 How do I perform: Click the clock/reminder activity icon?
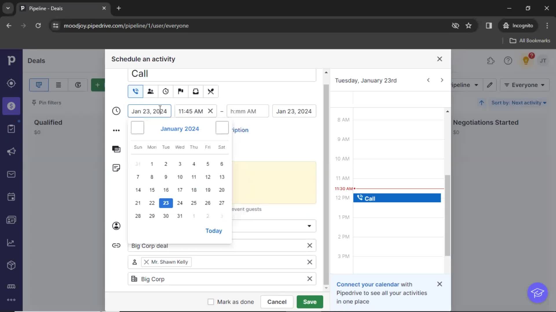166,91
